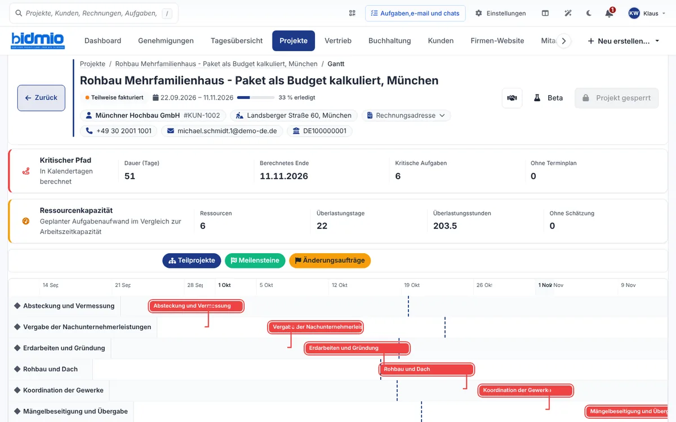
Task: Click Kritische Aufgaben value 6
Action: click(x=398, y=176)
